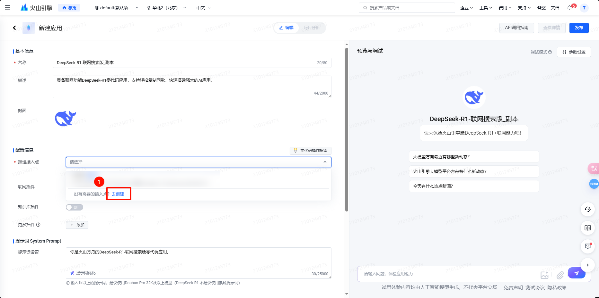Open the 费用 menu

[x=505, y=8]
